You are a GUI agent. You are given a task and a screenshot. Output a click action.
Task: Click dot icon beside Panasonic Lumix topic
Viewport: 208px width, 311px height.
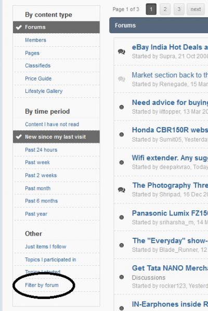tap(122, 218)
